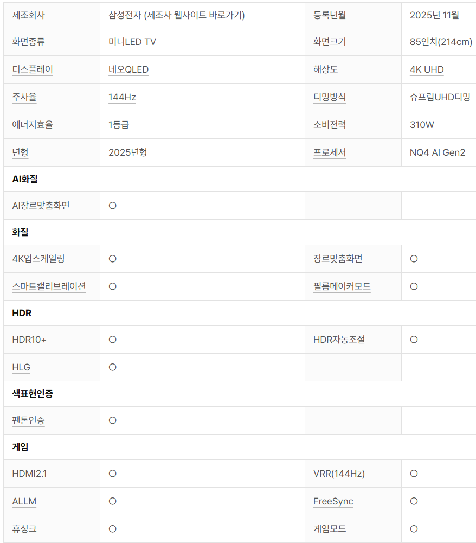Click the 디스플레이 spec term
Viewport: 476px width, 543px height.
(x=33, y=69)
